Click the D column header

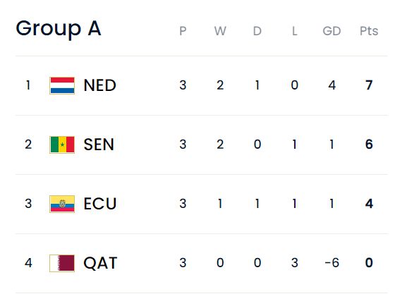click(x=257, y=31)
